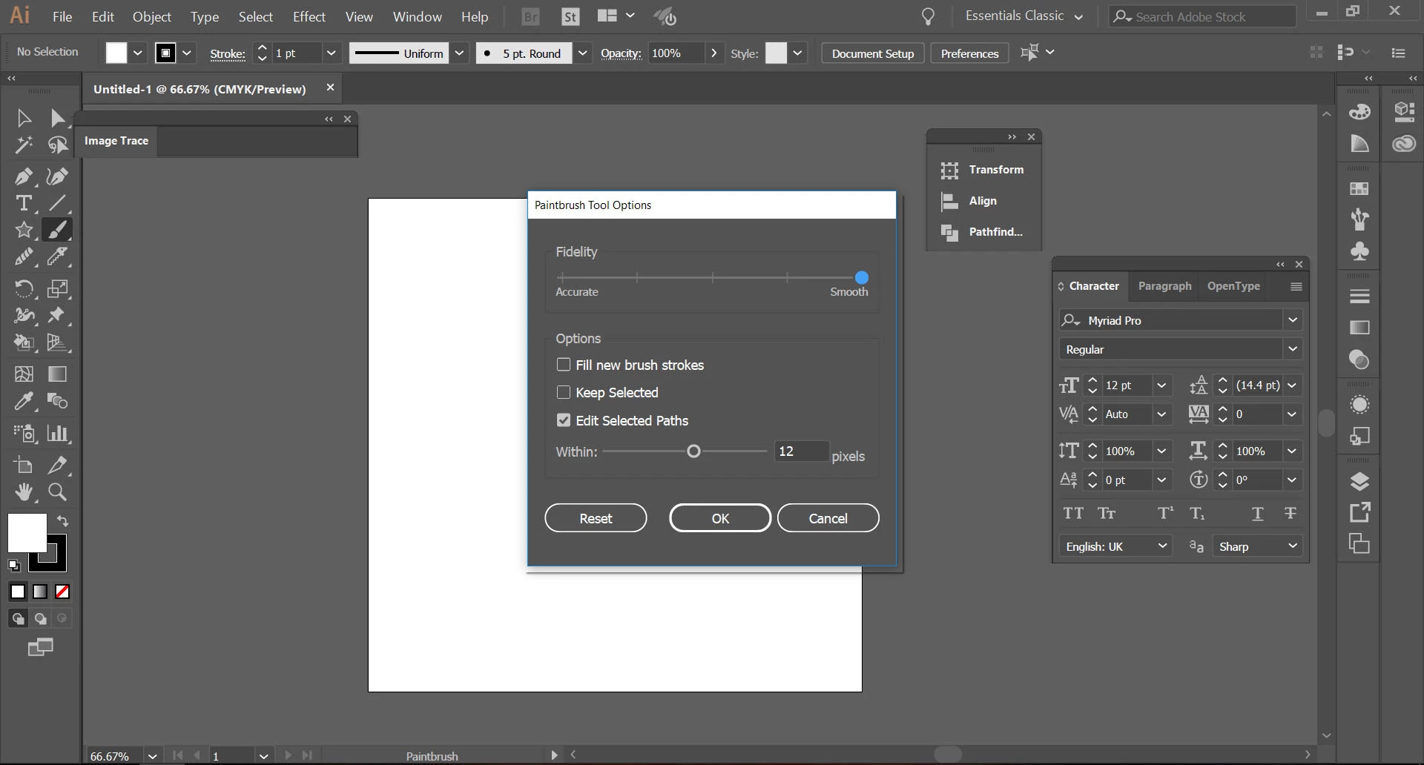Toggle All Caps text style

(x=1073, y=513)
